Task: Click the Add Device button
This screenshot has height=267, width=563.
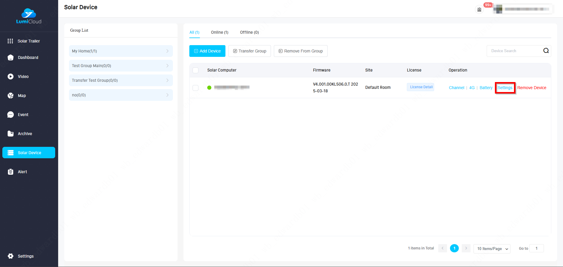Action: click(x=207, y=51)
